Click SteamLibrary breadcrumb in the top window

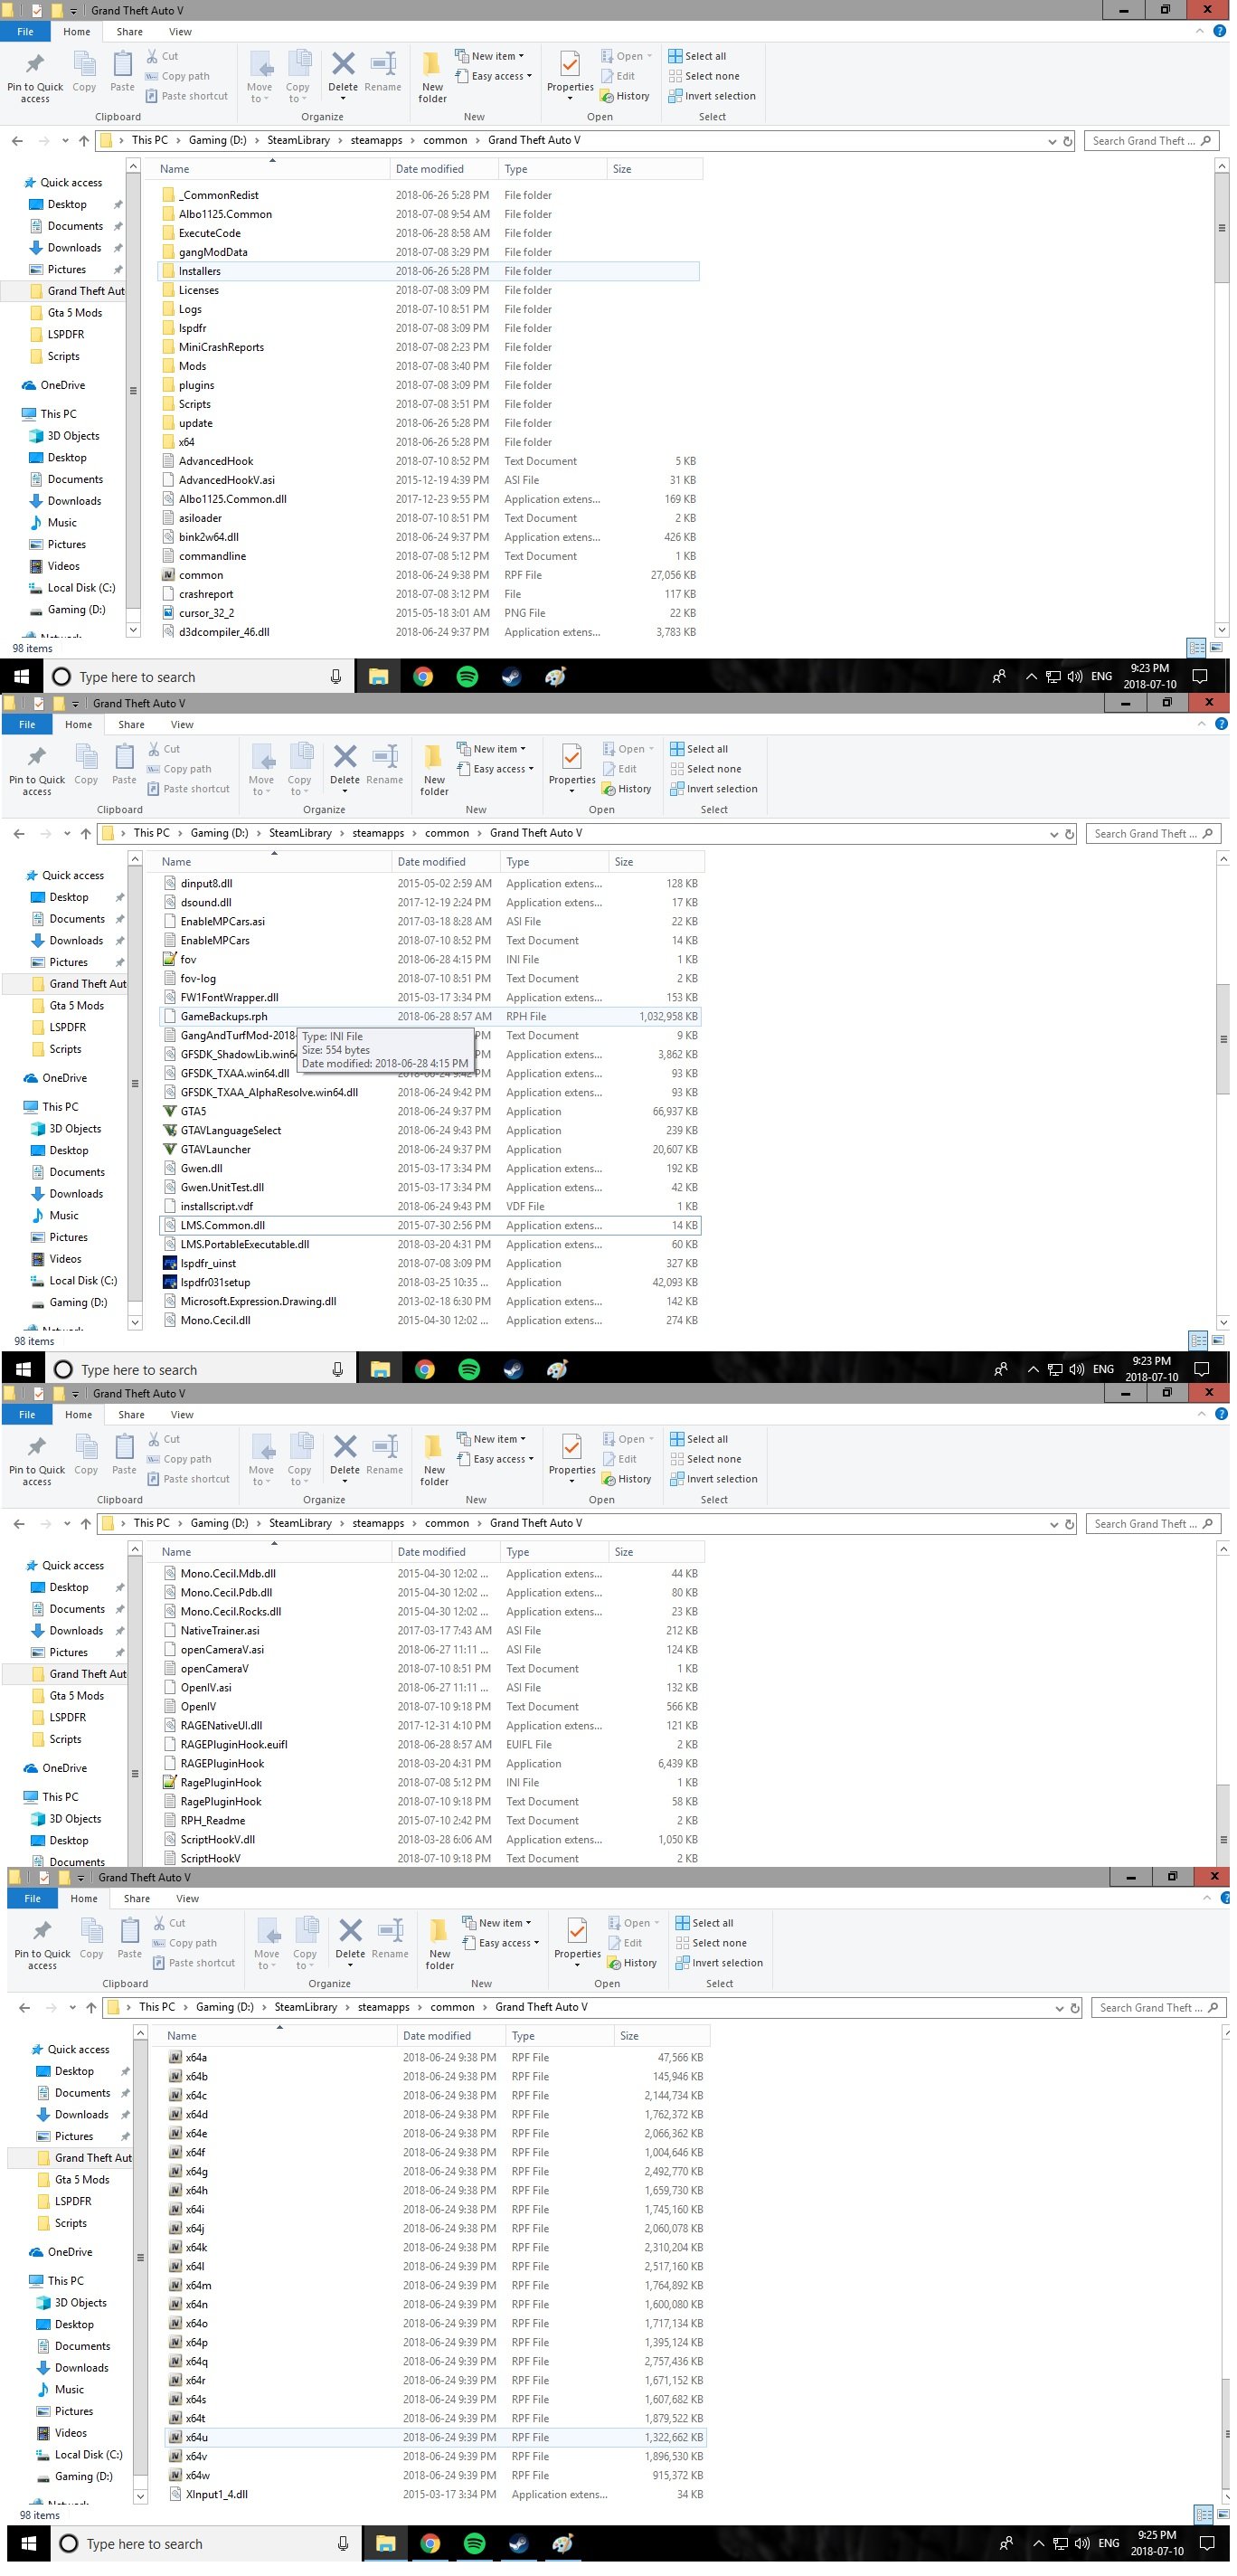pos(298,141)
